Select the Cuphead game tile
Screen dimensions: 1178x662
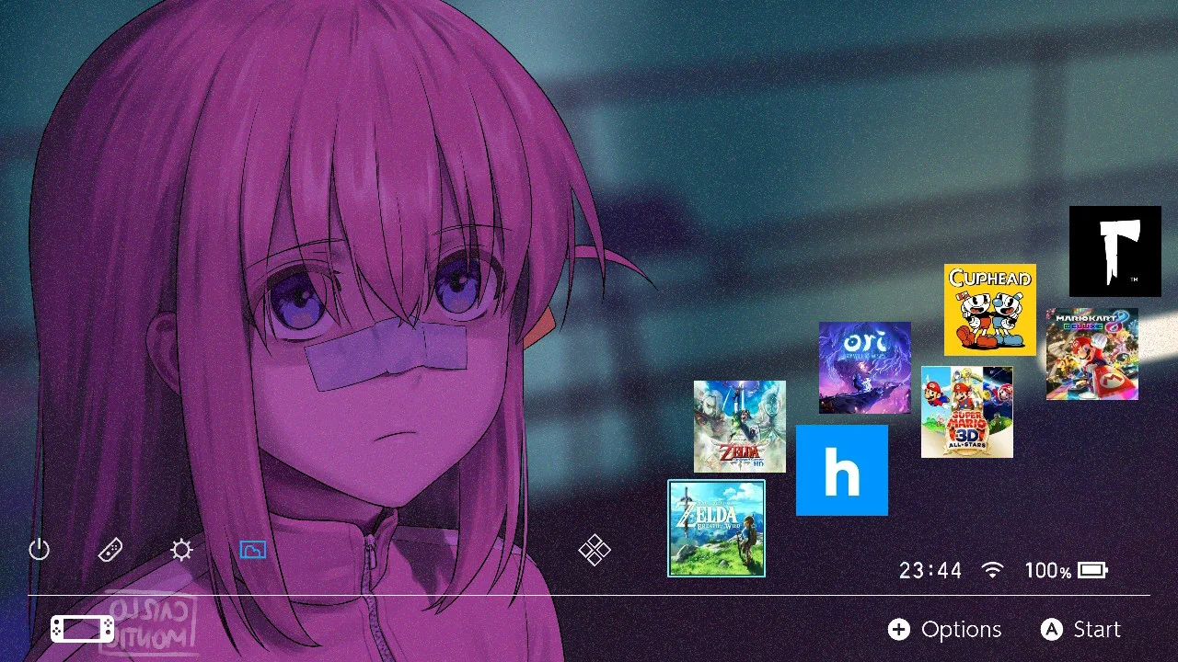(x=990, y=310)
